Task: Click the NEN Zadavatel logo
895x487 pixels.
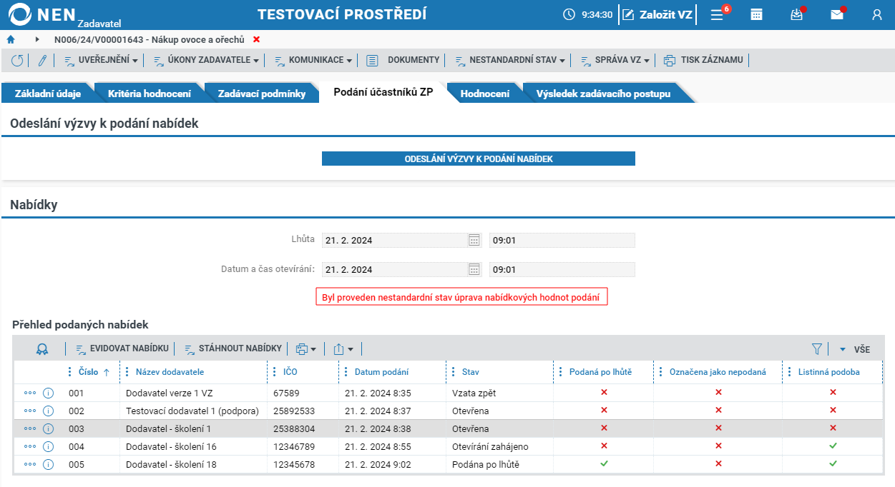Action: point(64,16)
